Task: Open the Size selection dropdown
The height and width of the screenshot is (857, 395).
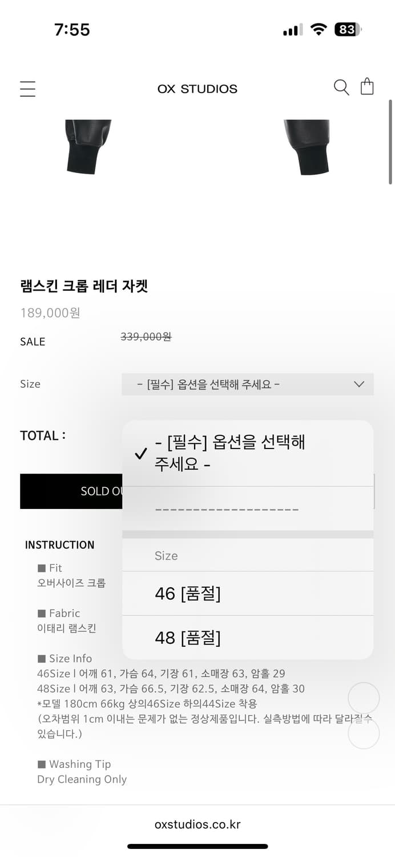Action: tap(247, 385)
